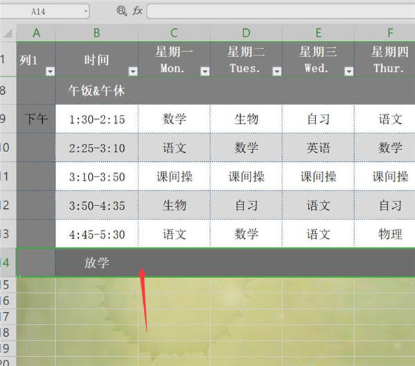This screenshot has height=366, width=415.
Task: Click 数学 in the 1:30-2:15 Monday cell
Action: click(174, 119)
